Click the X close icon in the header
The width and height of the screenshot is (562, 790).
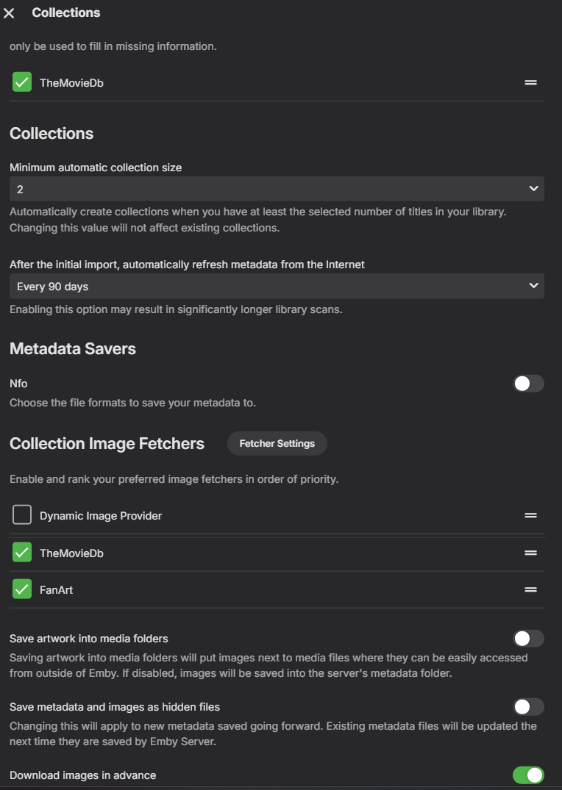10,12
